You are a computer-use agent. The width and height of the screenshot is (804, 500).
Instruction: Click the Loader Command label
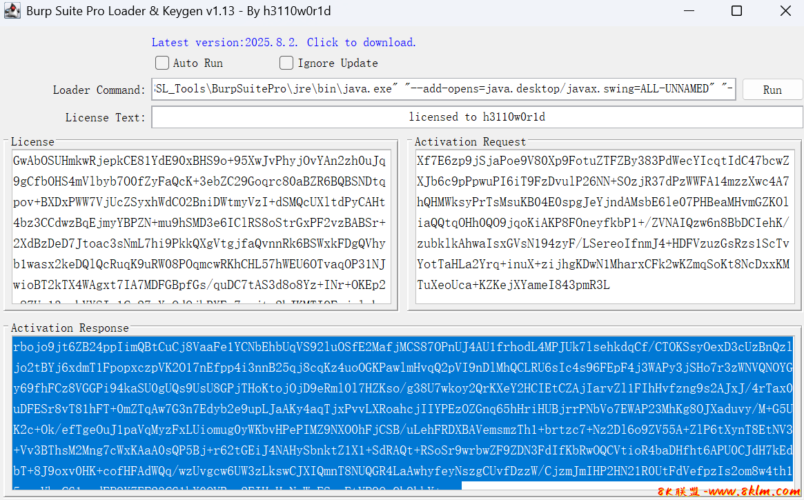pyautogui.click(x=99, y=90)
